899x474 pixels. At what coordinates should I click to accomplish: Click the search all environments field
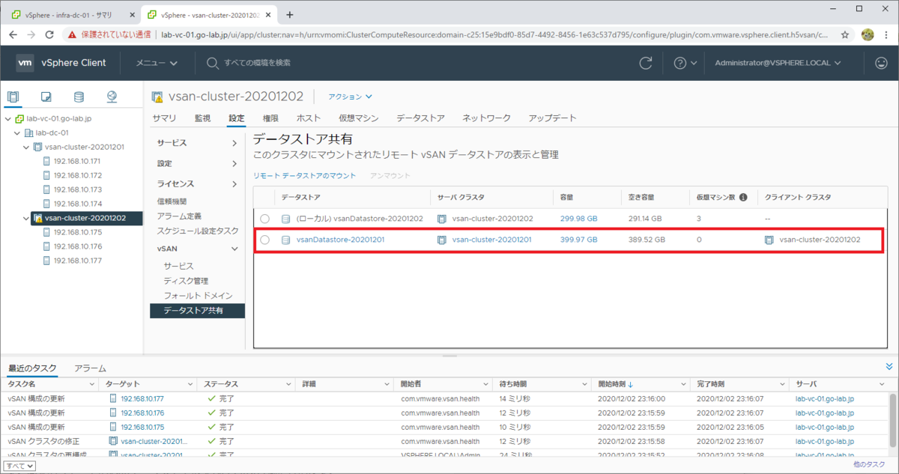click(x=257, y=63)
